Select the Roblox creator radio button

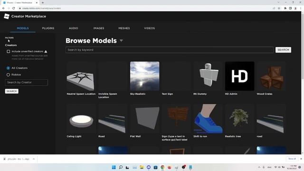(8, 75)
